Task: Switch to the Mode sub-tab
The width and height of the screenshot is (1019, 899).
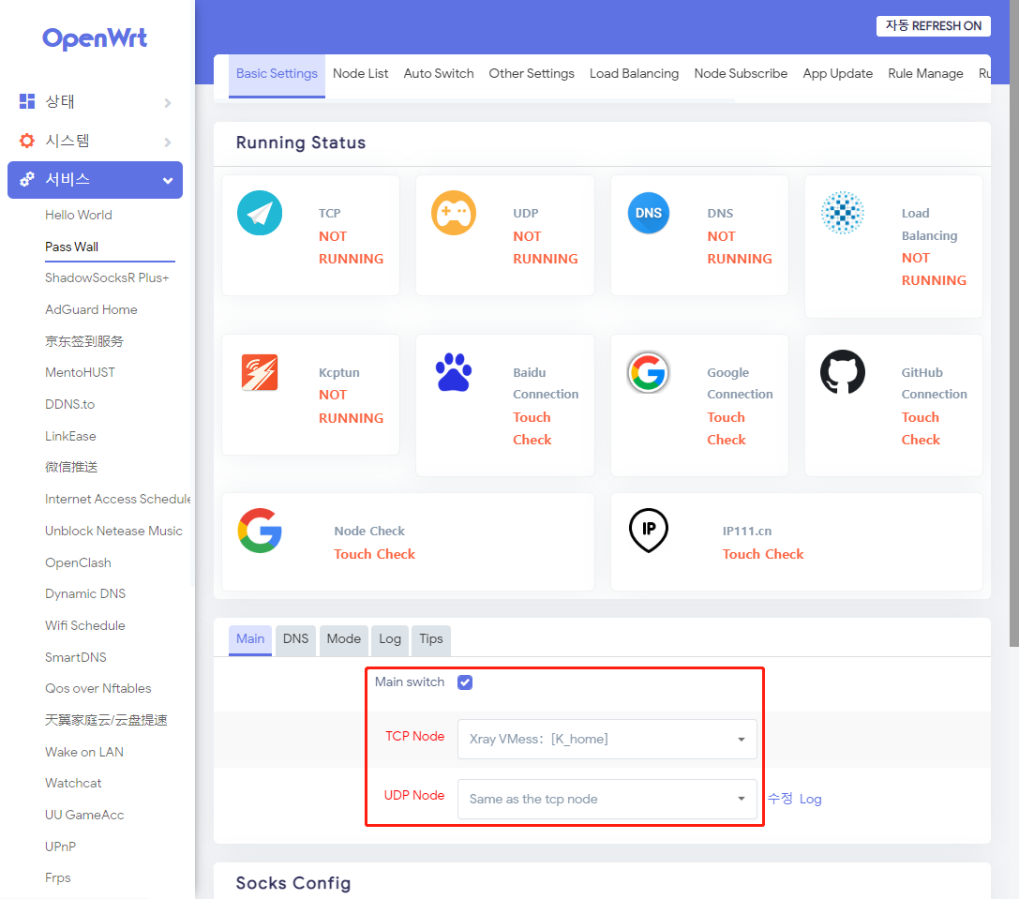Action: (x=344, y=639)
